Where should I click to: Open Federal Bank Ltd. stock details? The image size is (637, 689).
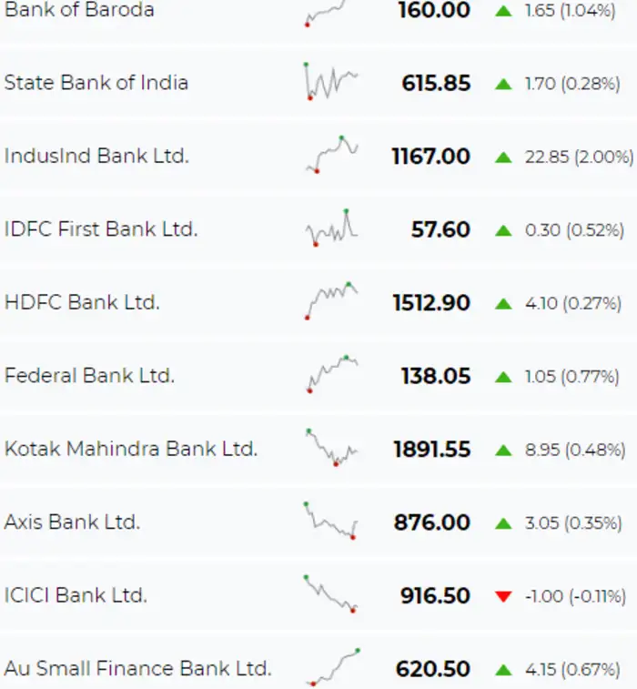point(89,375)
